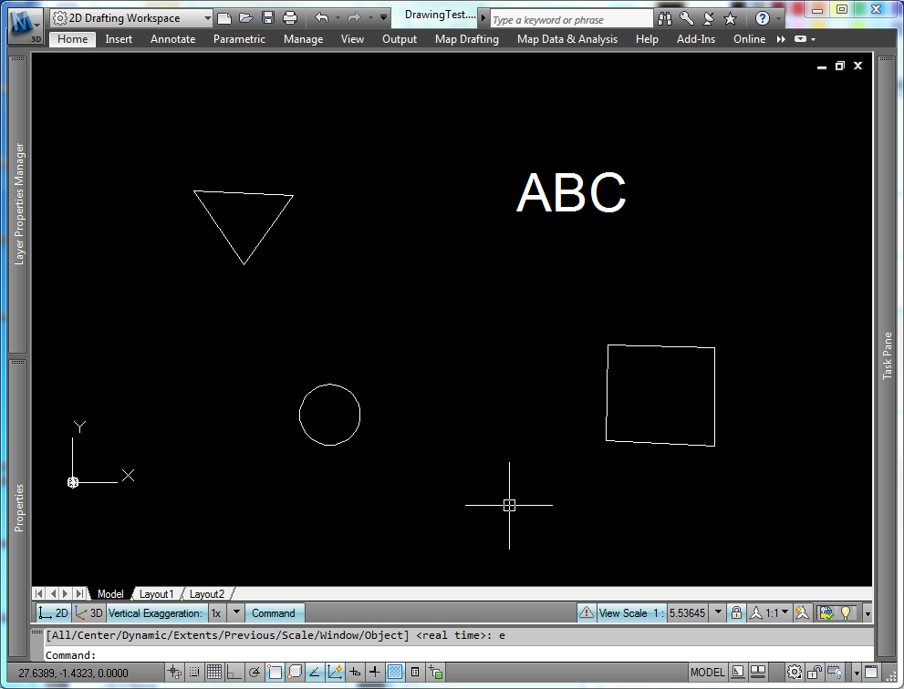
Task: Create a new drawing via New icon
Action: click(224, 18)
